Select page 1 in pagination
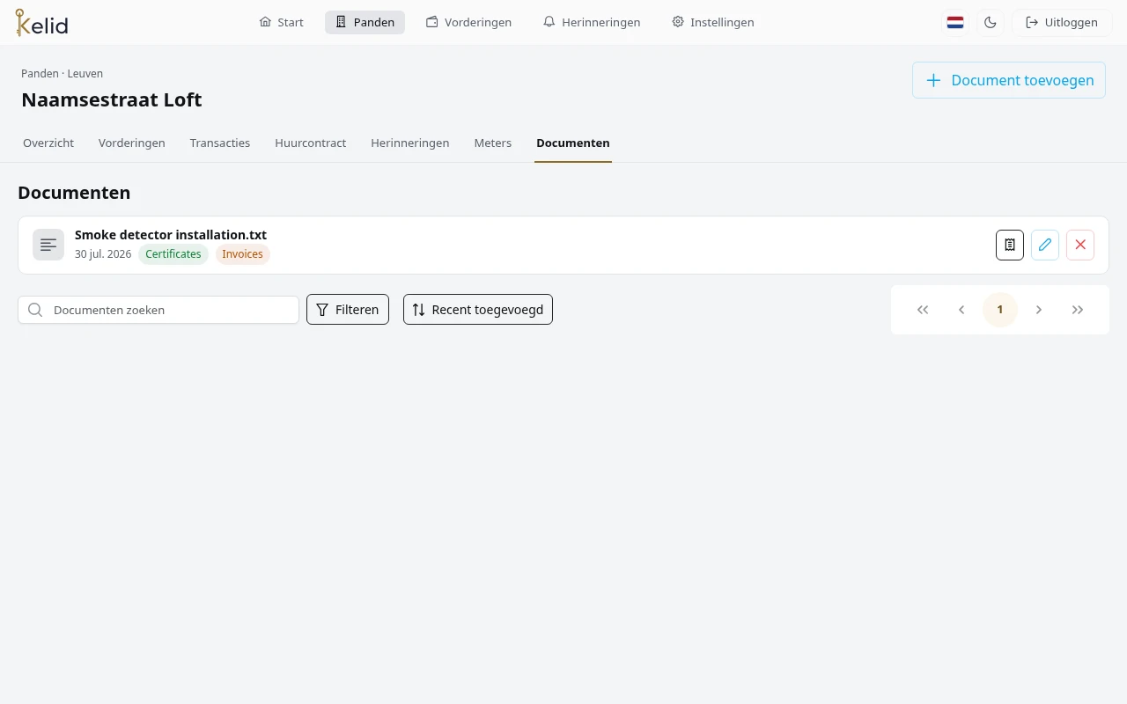This screenshot has height=704, width=1127. 1000,310
